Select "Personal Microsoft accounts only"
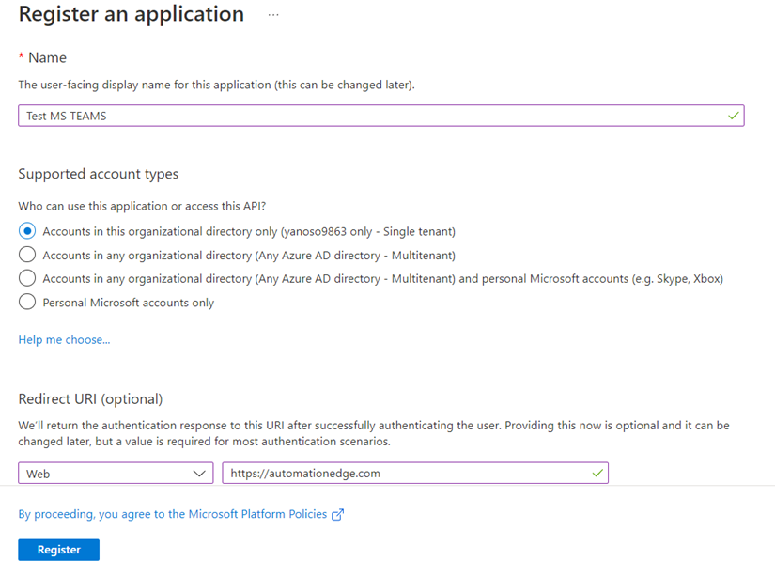 coord(26,302)
